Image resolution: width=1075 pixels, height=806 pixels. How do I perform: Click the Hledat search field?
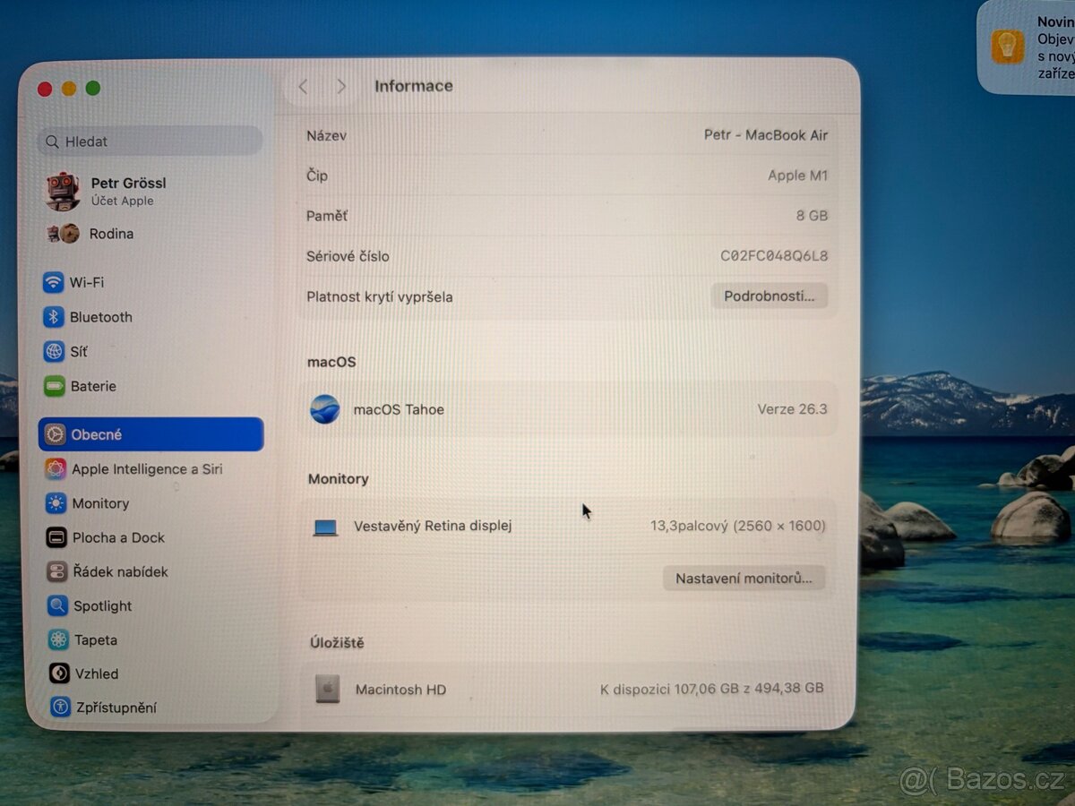[x=150, y=141]
